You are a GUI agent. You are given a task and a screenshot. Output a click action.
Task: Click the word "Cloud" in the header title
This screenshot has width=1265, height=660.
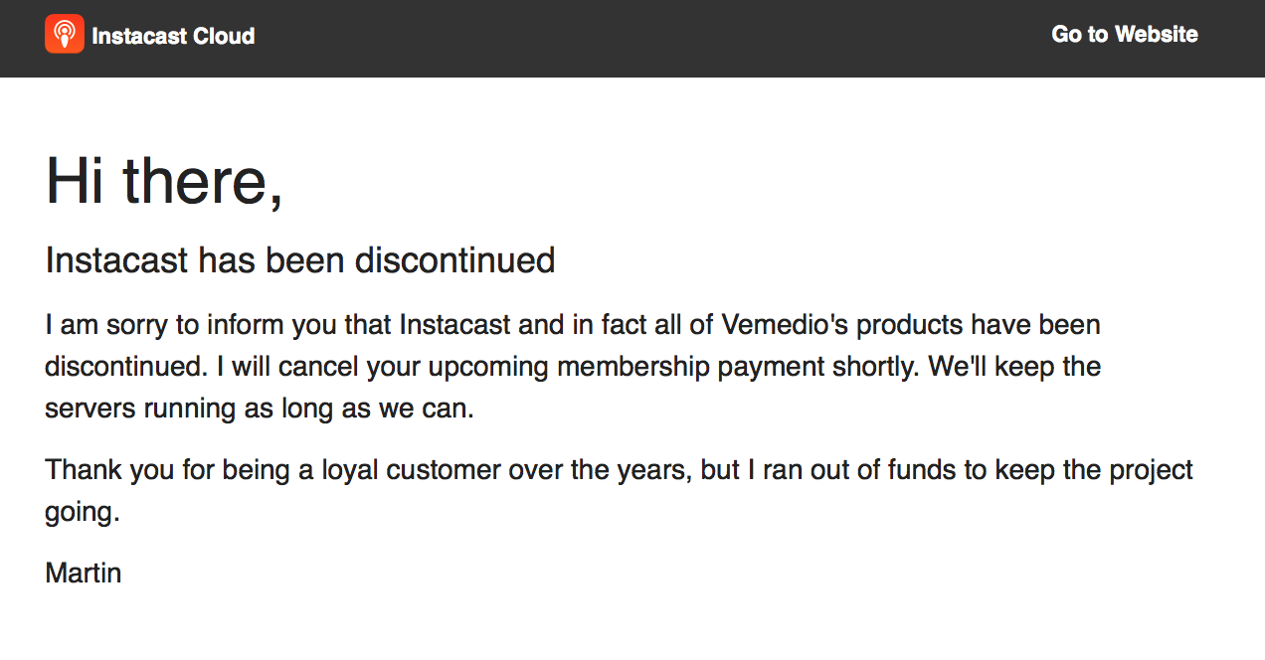(225, 36)
